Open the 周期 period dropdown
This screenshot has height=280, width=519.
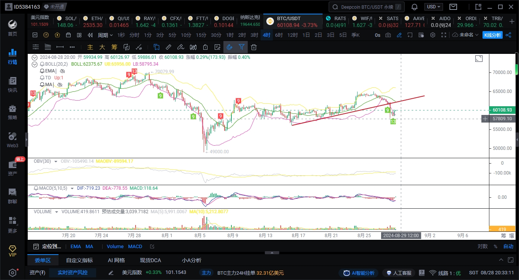(105, 35)
